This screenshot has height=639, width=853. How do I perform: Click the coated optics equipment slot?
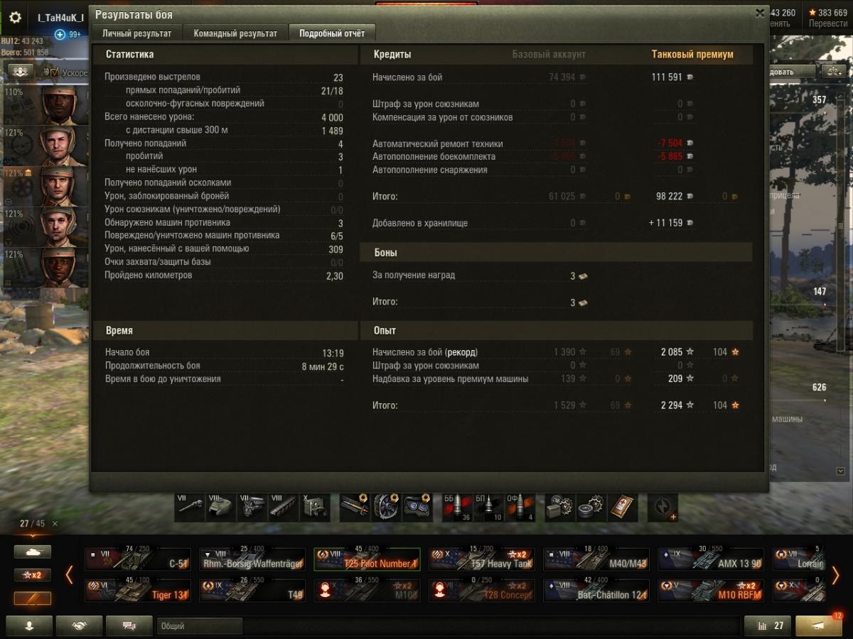pos(417,508)
